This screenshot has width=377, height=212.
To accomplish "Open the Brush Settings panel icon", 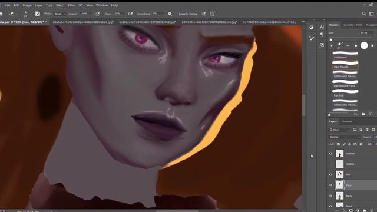I will tap(312, 38).
